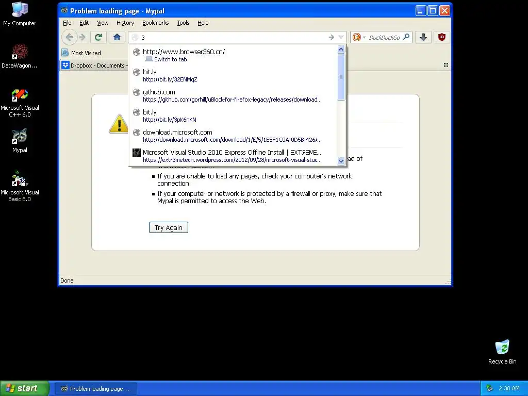Viewport: 528px width, 396px height.
Task: Select the browser360.cn Switch to tab suggestion
Action: pyautogui.click(x=233, y=55)
